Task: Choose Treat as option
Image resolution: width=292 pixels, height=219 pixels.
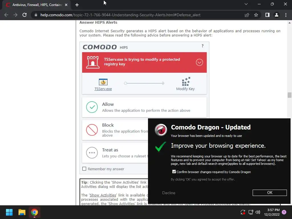Action: coord(115,153)
